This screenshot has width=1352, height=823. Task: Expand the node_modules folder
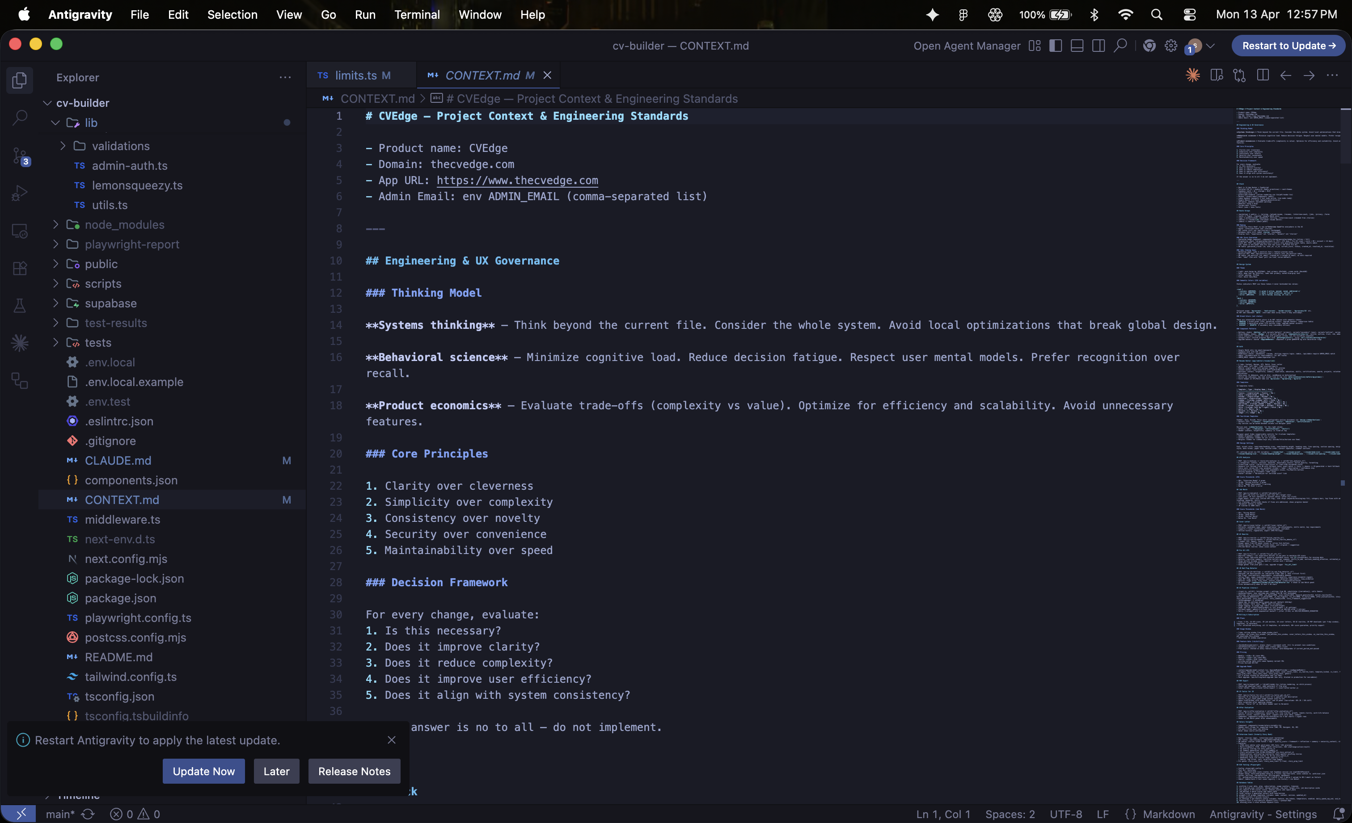click(55, 224)
